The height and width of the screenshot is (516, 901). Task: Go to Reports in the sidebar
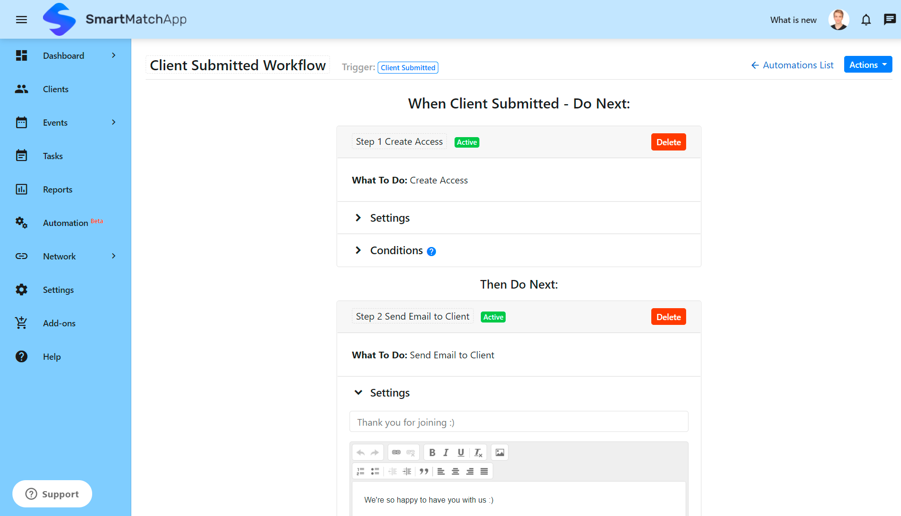tap(57, 190)
